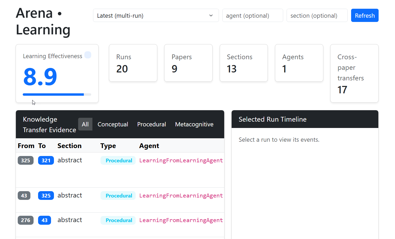The image size is (395, 239).
Task: Click the Procedural type badge in first row
Action: click(118, 160)
